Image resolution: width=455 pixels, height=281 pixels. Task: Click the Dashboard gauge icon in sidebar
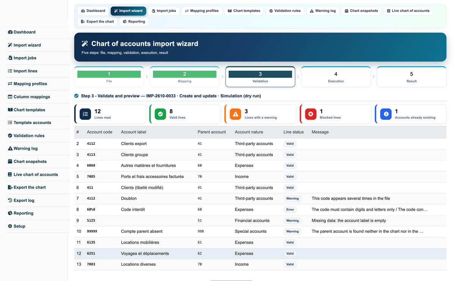pos(10,32)
